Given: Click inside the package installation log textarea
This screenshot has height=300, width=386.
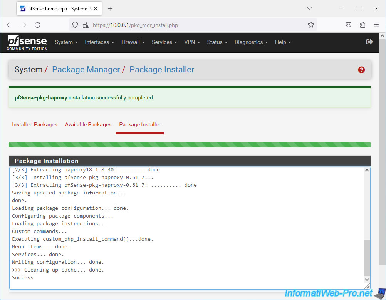Looking at the screenshot, I should 186,228.
